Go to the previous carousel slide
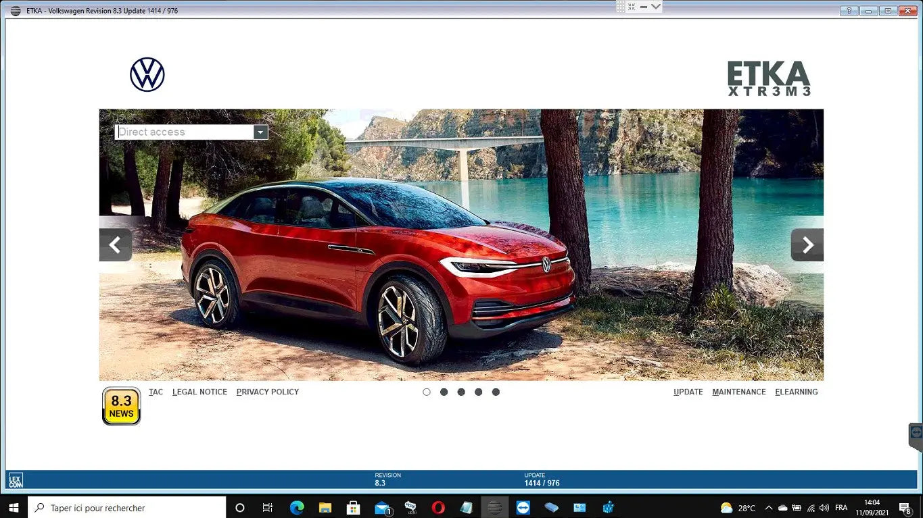923x518 pixels. pyautogui.click(x=115, y=244)
